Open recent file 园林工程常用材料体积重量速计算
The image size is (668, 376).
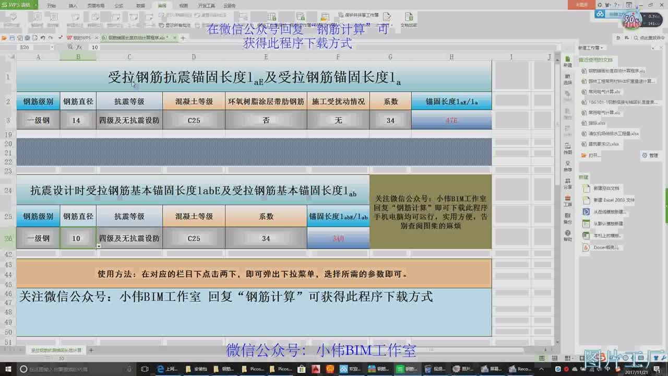[617, 81]
